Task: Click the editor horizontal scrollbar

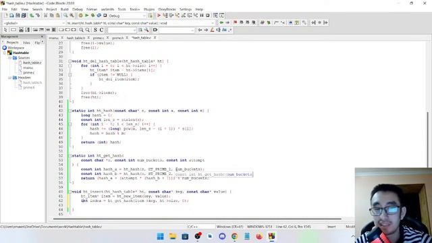Action: 197,219
